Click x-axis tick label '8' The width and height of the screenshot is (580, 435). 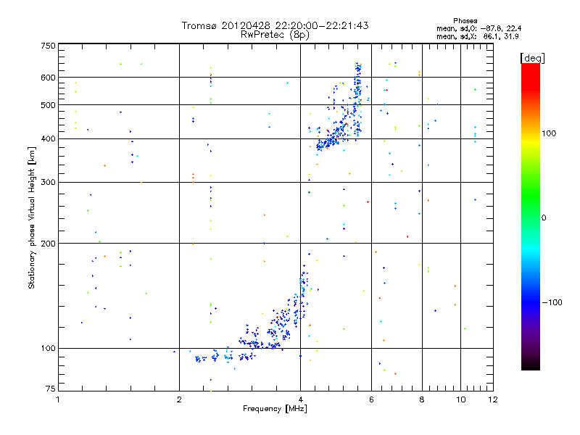[422, 399]
